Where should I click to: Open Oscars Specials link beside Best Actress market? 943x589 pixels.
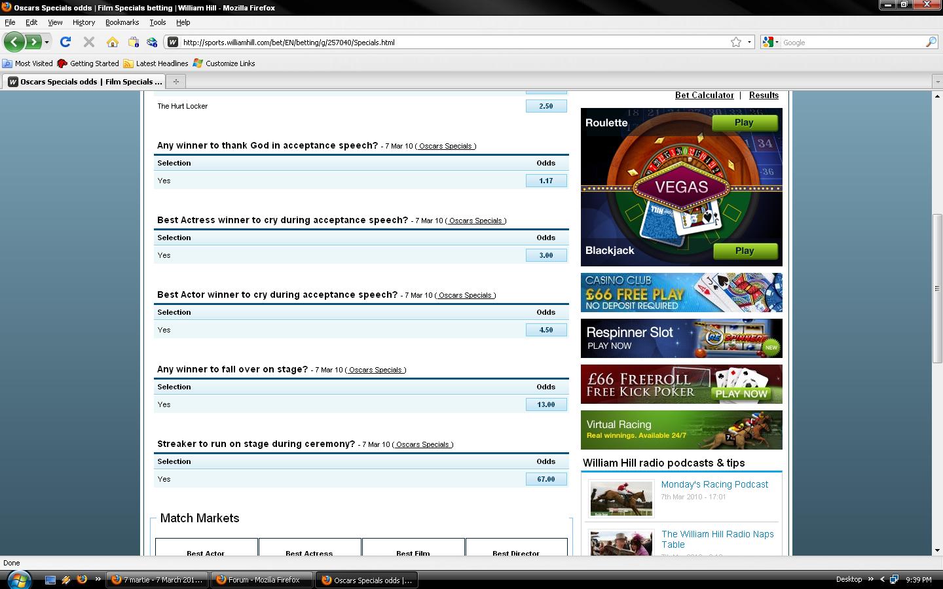coord(475,221)
